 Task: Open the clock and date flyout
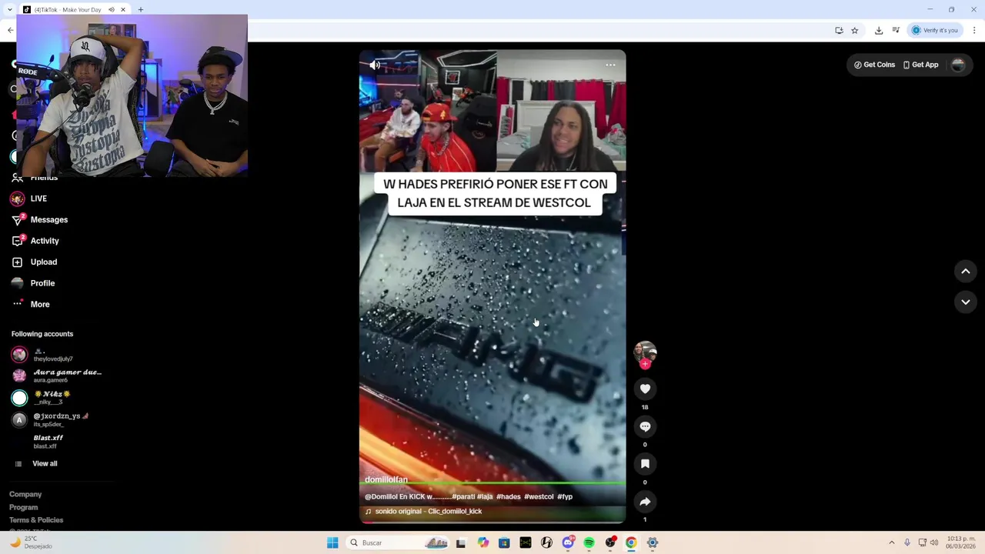(961, 542)
